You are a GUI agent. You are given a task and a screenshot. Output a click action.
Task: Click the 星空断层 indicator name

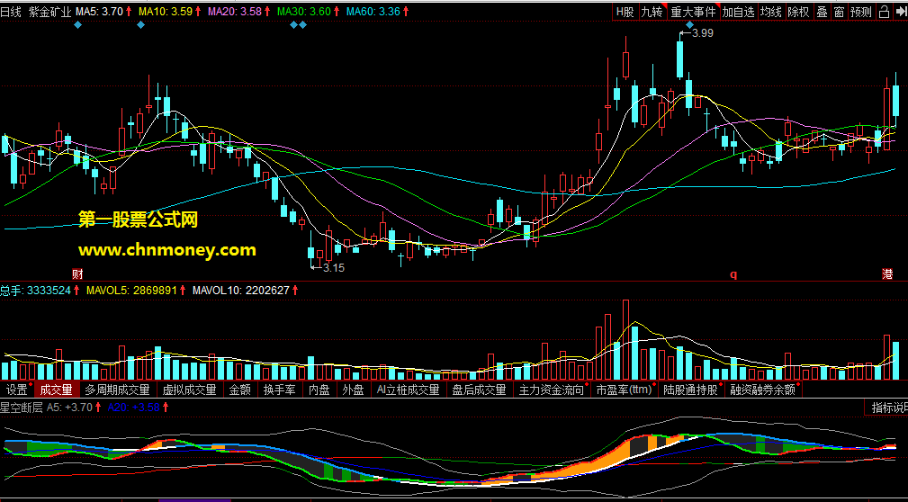pyautogui.click(x=22, y=407)
